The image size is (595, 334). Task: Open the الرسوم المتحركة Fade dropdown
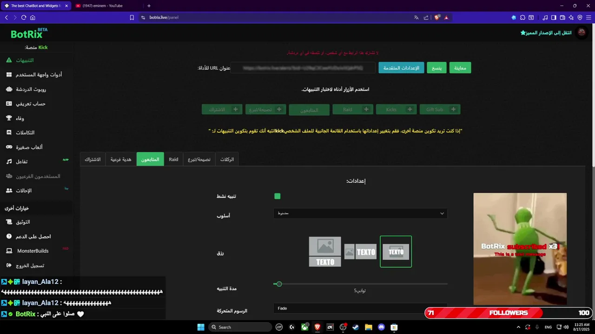pyautogui.click(x=360, y=308)
